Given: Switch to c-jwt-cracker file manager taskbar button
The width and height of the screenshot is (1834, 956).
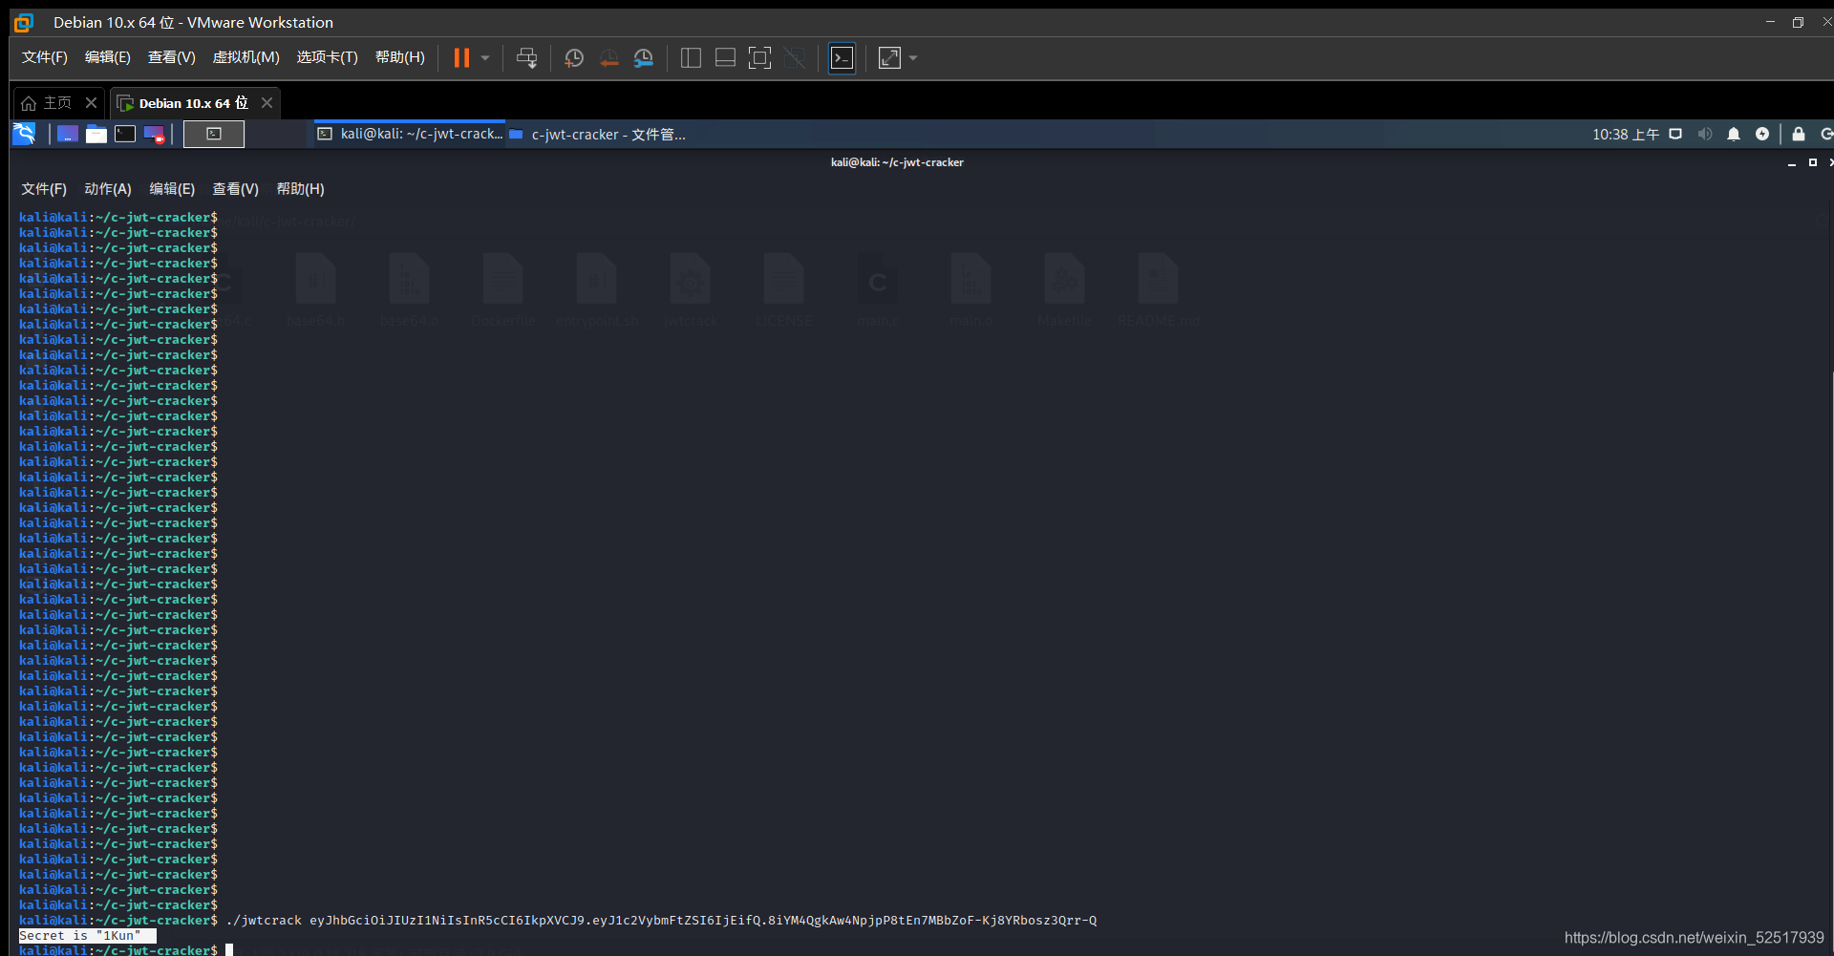Looking at the screenshot, I should pyautogui.click(x=598, y=134).
